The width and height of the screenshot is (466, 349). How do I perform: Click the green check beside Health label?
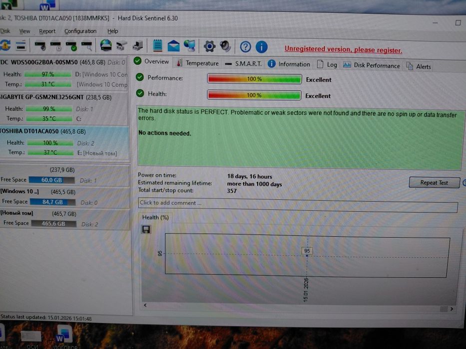click(140, 94)
